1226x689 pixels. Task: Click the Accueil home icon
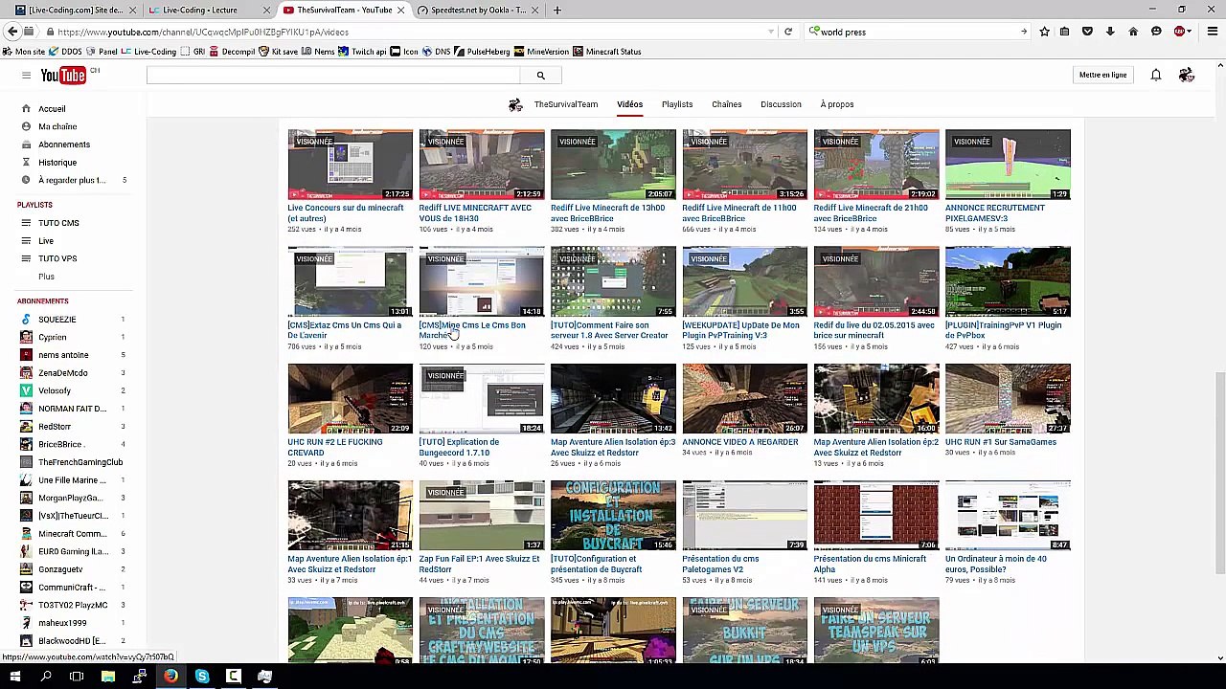(26, 109)
